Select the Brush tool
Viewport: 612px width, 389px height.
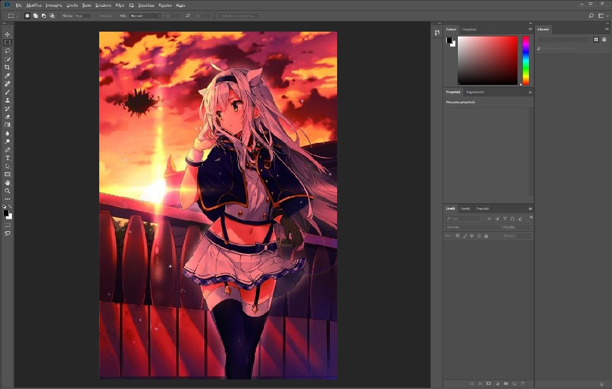click(x=7, y=92)
